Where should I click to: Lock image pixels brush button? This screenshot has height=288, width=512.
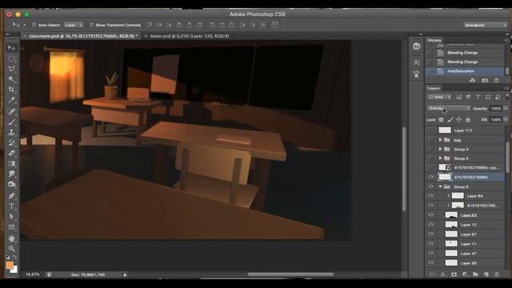click(x=450, y=120)
